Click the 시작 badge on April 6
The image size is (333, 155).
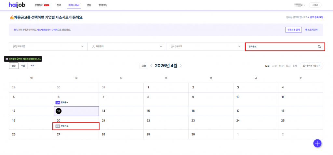[x=58, y=102]
